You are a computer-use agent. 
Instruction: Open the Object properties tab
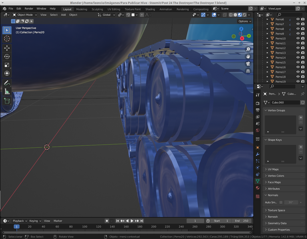click(258, 147)
